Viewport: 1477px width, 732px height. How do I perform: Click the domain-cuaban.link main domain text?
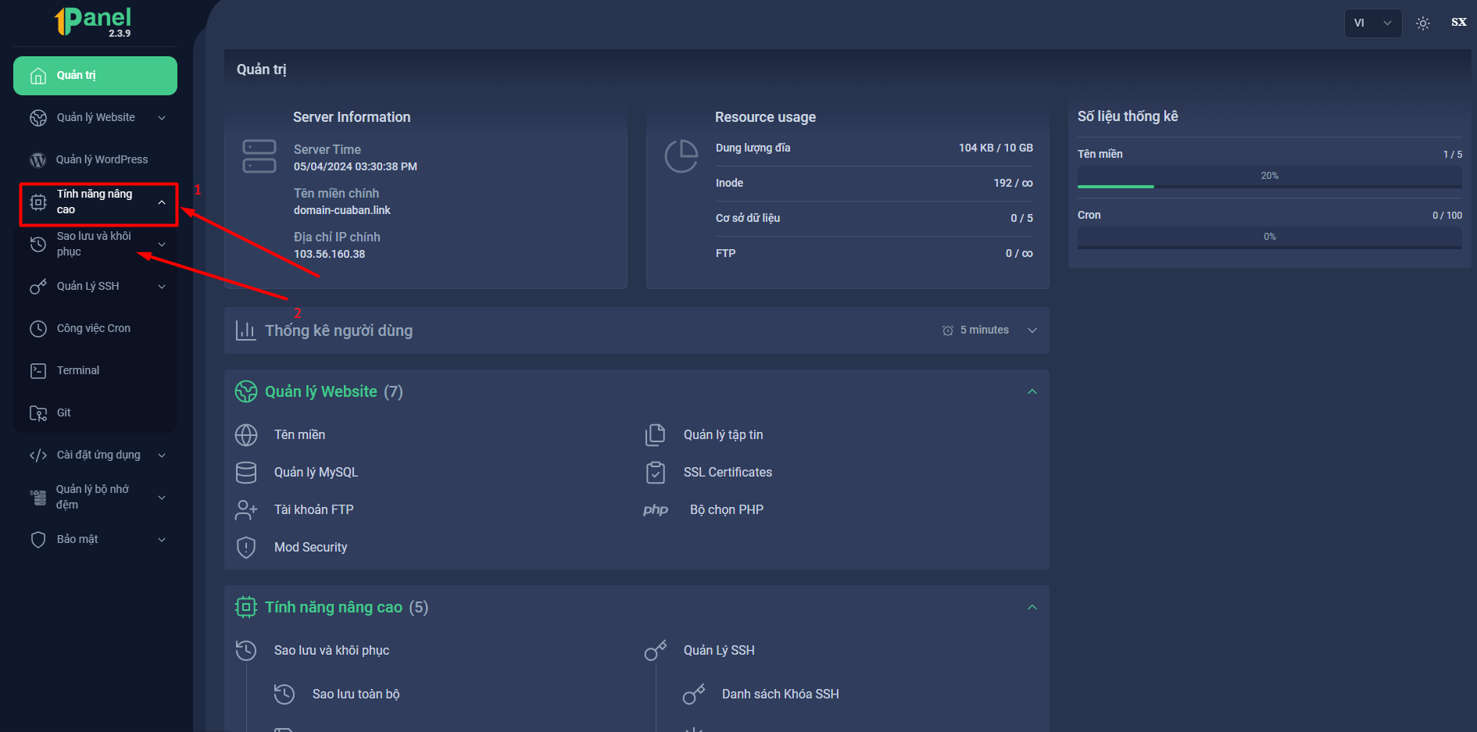(x=342, y=210)
